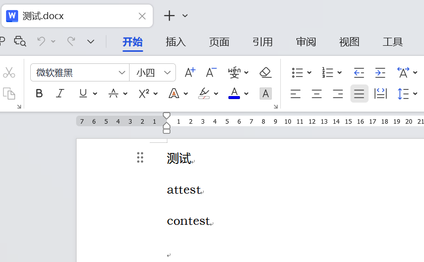Select the 测试.docx document tab
Viewport: 424px width, 262px height.
pyautogui.click(x=71, y=16)
